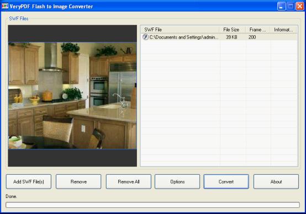Viewport: 306px width, 214px height.
Task: Clear the list with Remove All
Action: tap(129, 181)
